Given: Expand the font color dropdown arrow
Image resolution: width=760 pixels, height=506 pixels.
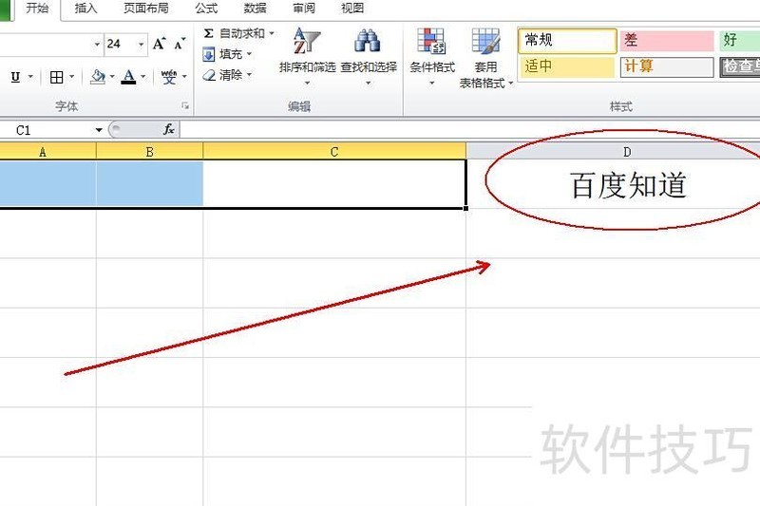Looking at the screenshot, I should 143,77.
